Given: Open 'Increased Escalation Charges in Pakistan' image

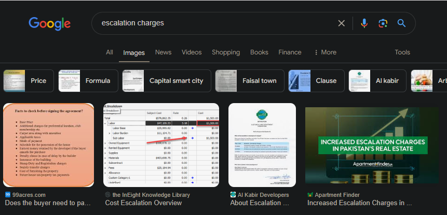Looking at the screenshot, I should pyautogui.click(x=372, y=146).
